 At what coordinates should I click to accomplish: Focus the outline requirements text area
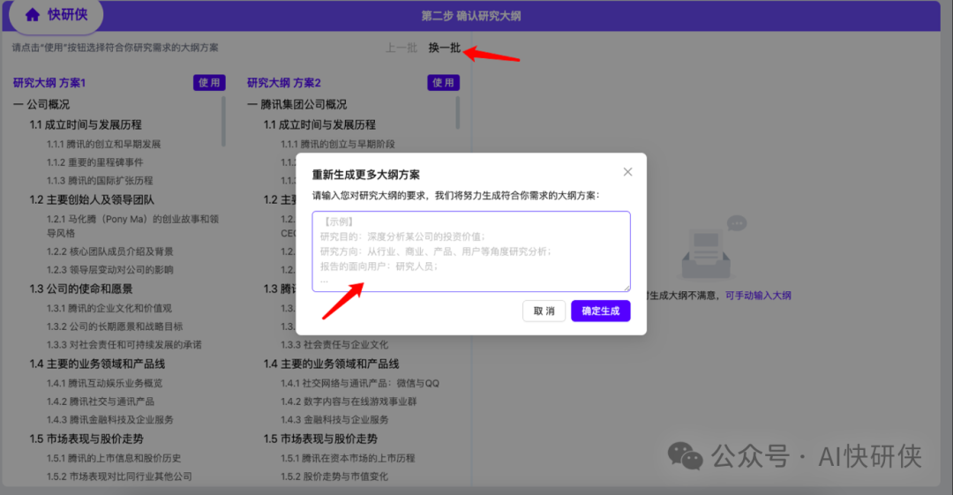point(471,251)
